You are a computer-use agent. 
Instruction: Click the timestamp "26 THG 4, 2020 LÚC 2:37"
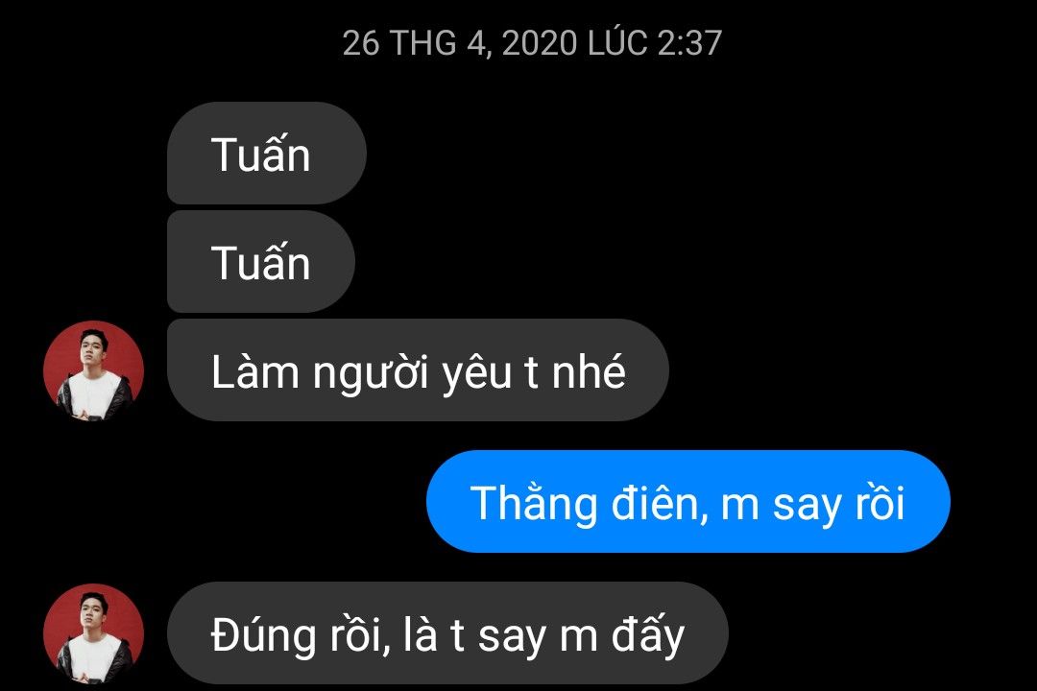[x=532, y=43]
